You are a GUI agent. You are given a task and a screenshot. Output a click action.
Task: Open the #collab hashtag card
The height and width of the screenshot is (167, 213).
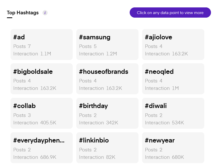click(41, 113)
